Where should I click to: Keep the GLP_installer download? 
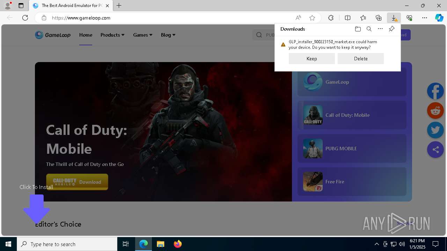pyautogui.click(x=312, y=59)
